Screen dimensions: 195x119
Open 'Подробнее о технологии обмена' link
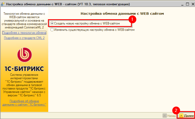point(24,32)
